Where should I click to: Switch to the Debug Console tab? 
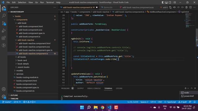(x=94, y=88)
